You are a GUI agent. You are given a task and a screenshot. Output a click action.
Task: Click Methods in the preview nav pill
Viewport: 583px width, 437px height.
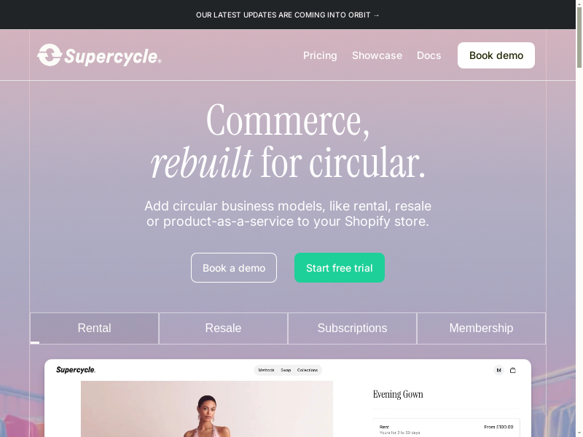coord(266,370)
